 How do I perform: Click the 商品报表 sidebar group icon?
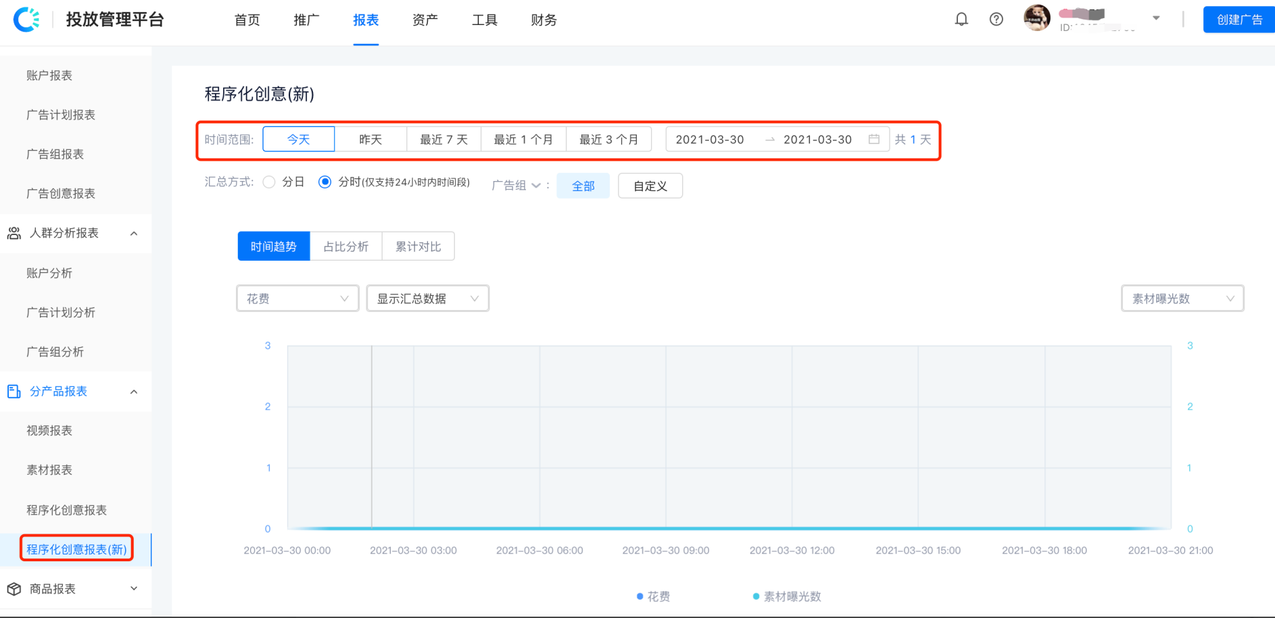coord(14,588)
